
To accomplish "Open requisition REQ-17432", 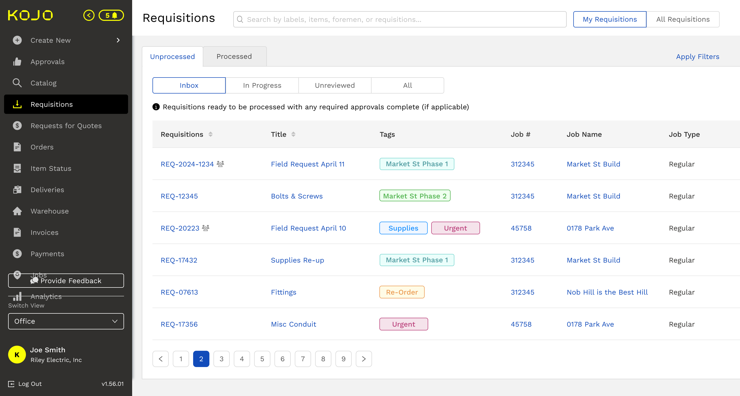I will pyautogui.click(x=179, y=260).
